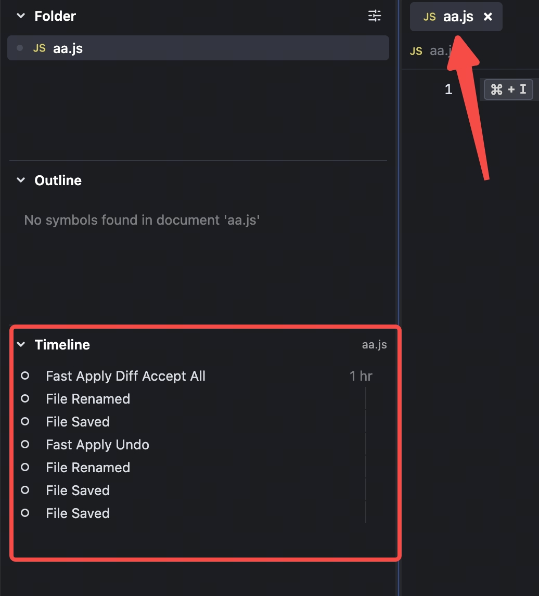
Task: Click the JS icon beside aa.js in Folder
Action: 39,48
